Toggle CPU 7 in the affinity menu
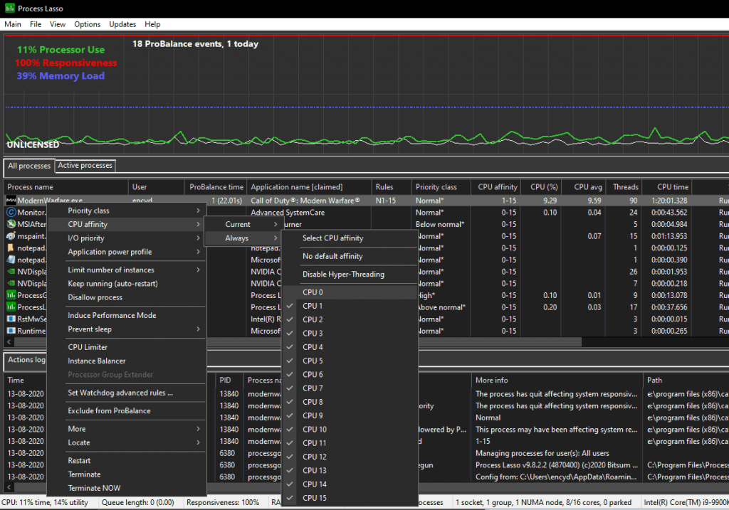 350,388
